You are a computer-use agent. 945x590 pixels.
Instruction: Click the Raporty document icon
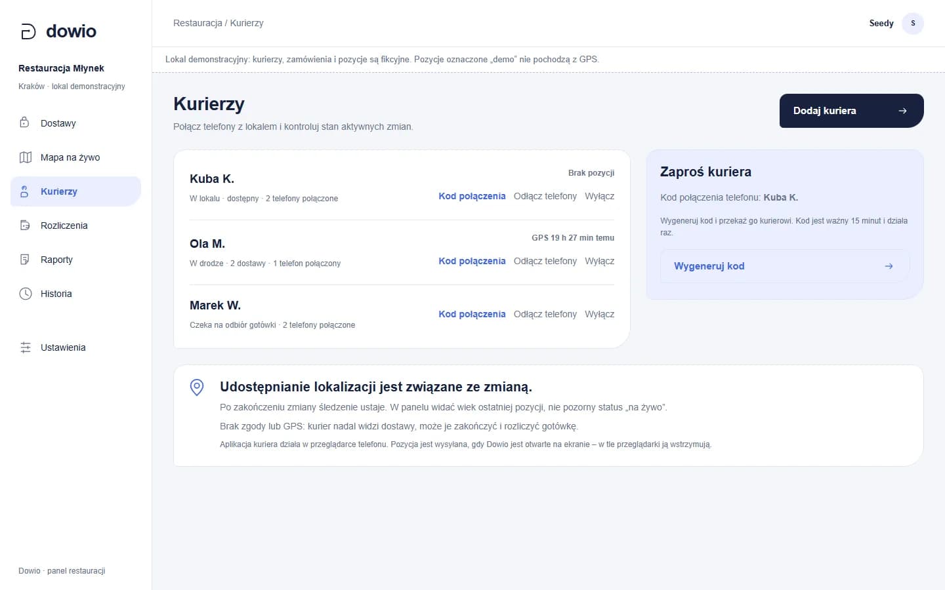[25, 260]
